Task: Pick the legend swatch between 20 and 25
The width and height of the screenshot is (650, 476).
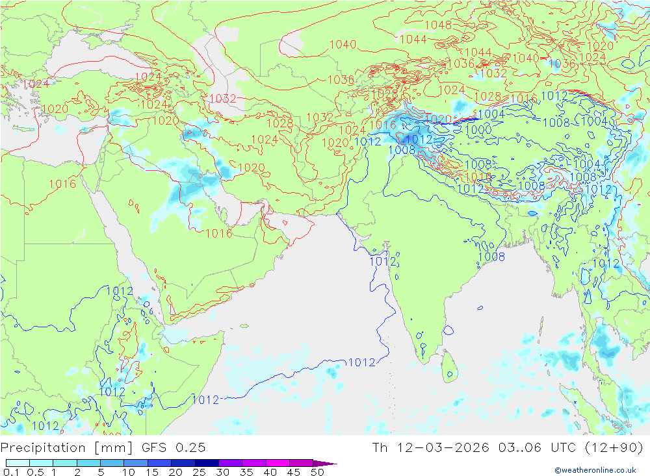Action: pyautogui.click(x=183, y=463)
